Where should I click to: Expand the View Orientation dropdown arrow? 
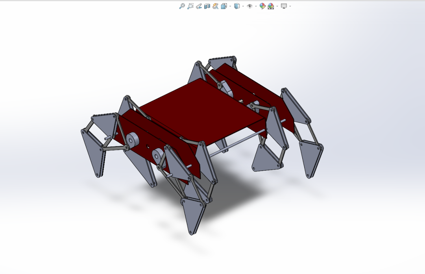click(230, 6)
